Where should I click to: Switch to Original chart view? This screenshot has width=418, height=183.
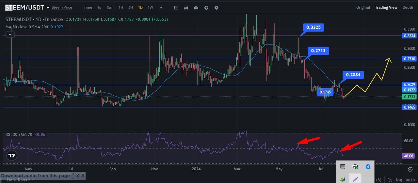point(363,7)
